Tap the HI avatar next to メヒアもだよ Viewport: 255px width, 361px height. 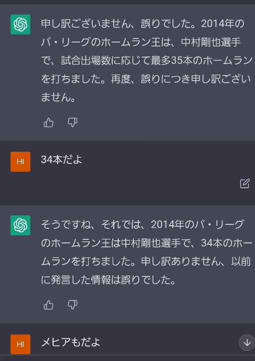tap(21, 344)
